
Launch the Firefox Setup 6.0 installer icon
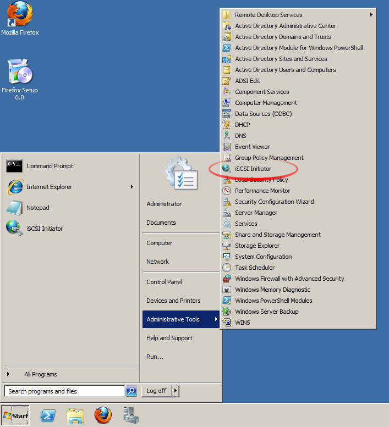(20, 79)
